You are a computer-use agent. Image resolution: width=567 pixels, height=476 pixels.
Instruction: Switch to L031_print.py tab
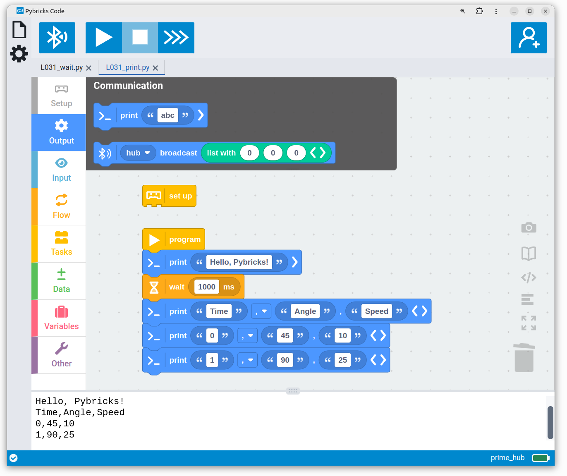[127, 67]
